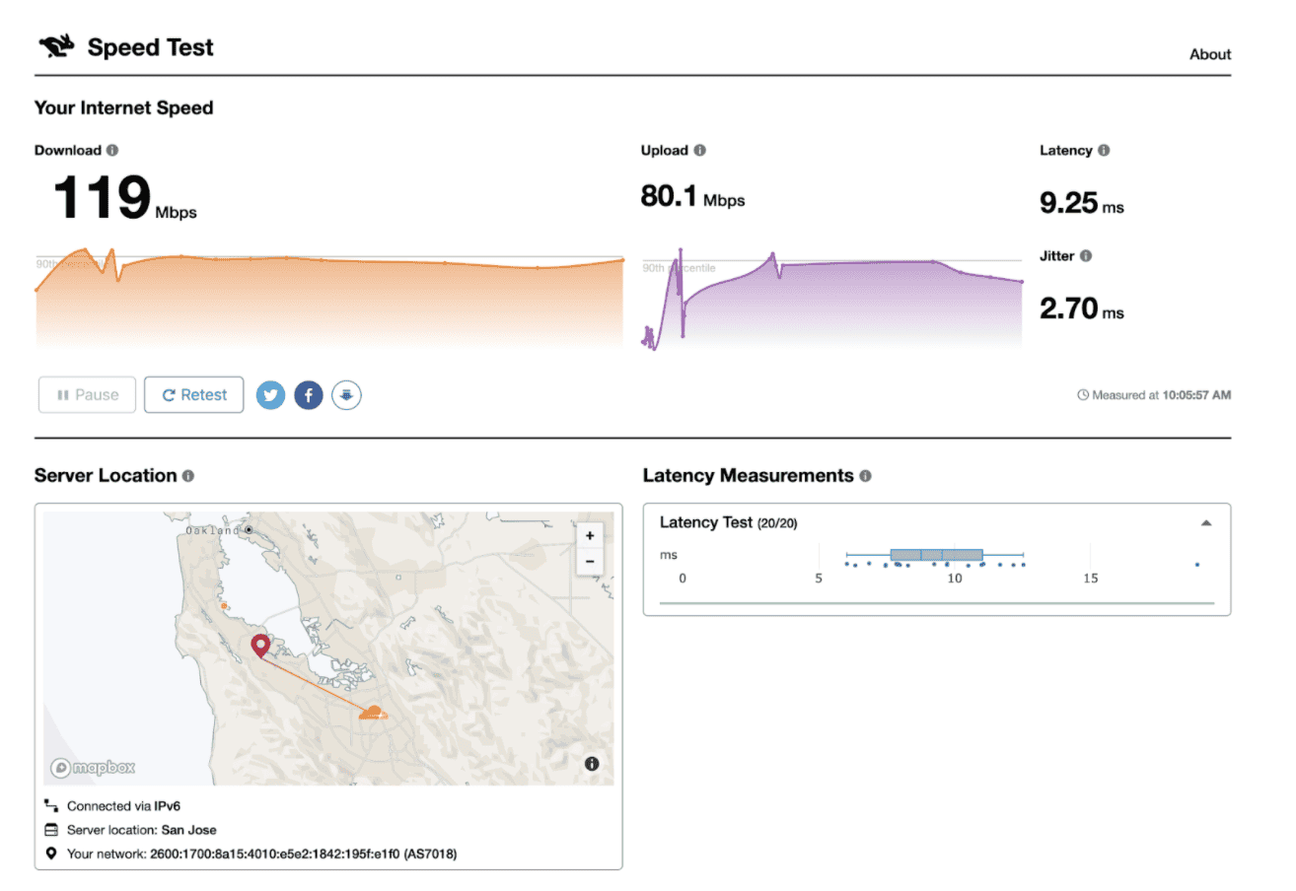Image resolution: width=1296 pixels, height=891 pixels.
Task: Click the Measured at 10:05:57 AM timestamp
Action: tap(1162, 395)
